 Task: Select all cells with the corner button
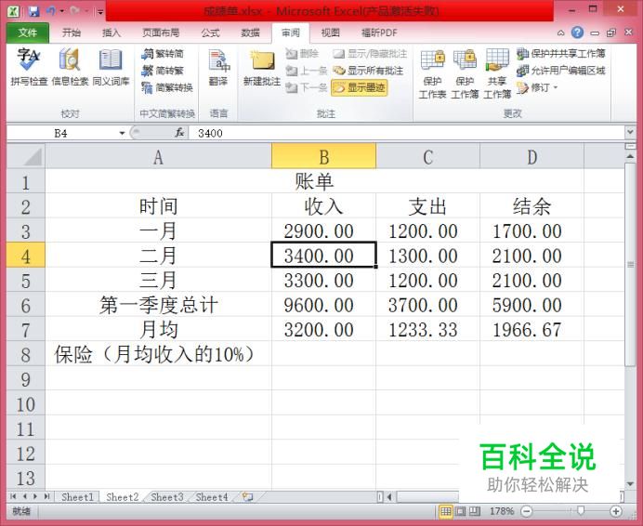25,156
